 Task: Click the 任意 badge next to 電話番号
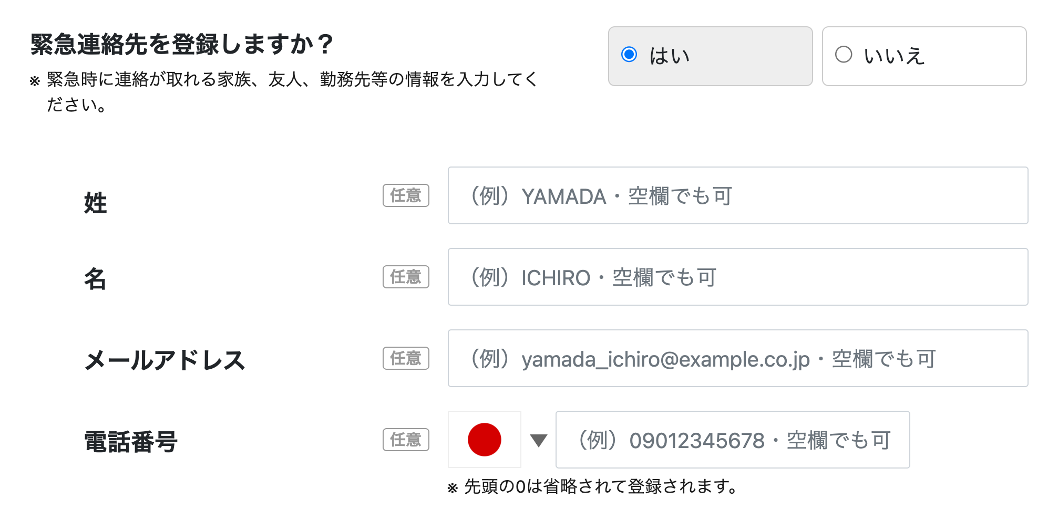[x=406, y=440]
